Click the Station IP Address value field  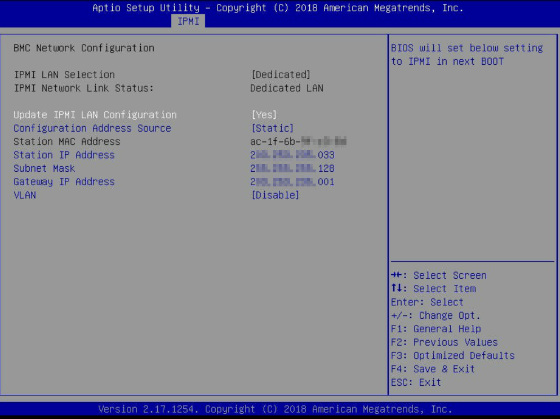[292, 155]
